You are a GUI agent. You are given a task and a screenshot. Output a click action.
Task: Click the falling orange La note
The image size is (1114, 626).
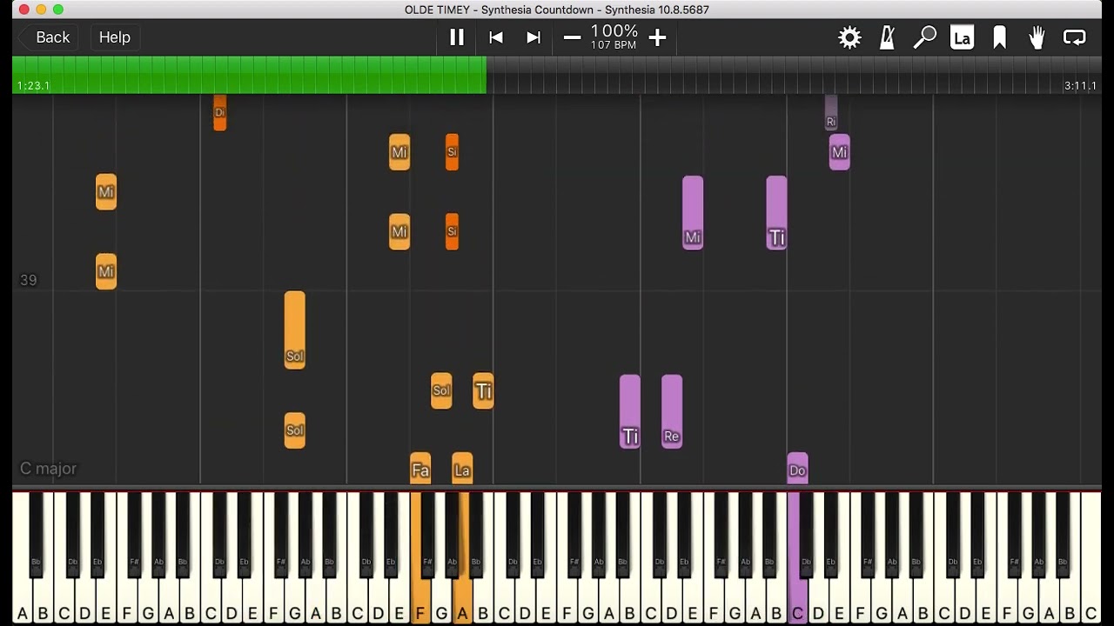point(462,469)
